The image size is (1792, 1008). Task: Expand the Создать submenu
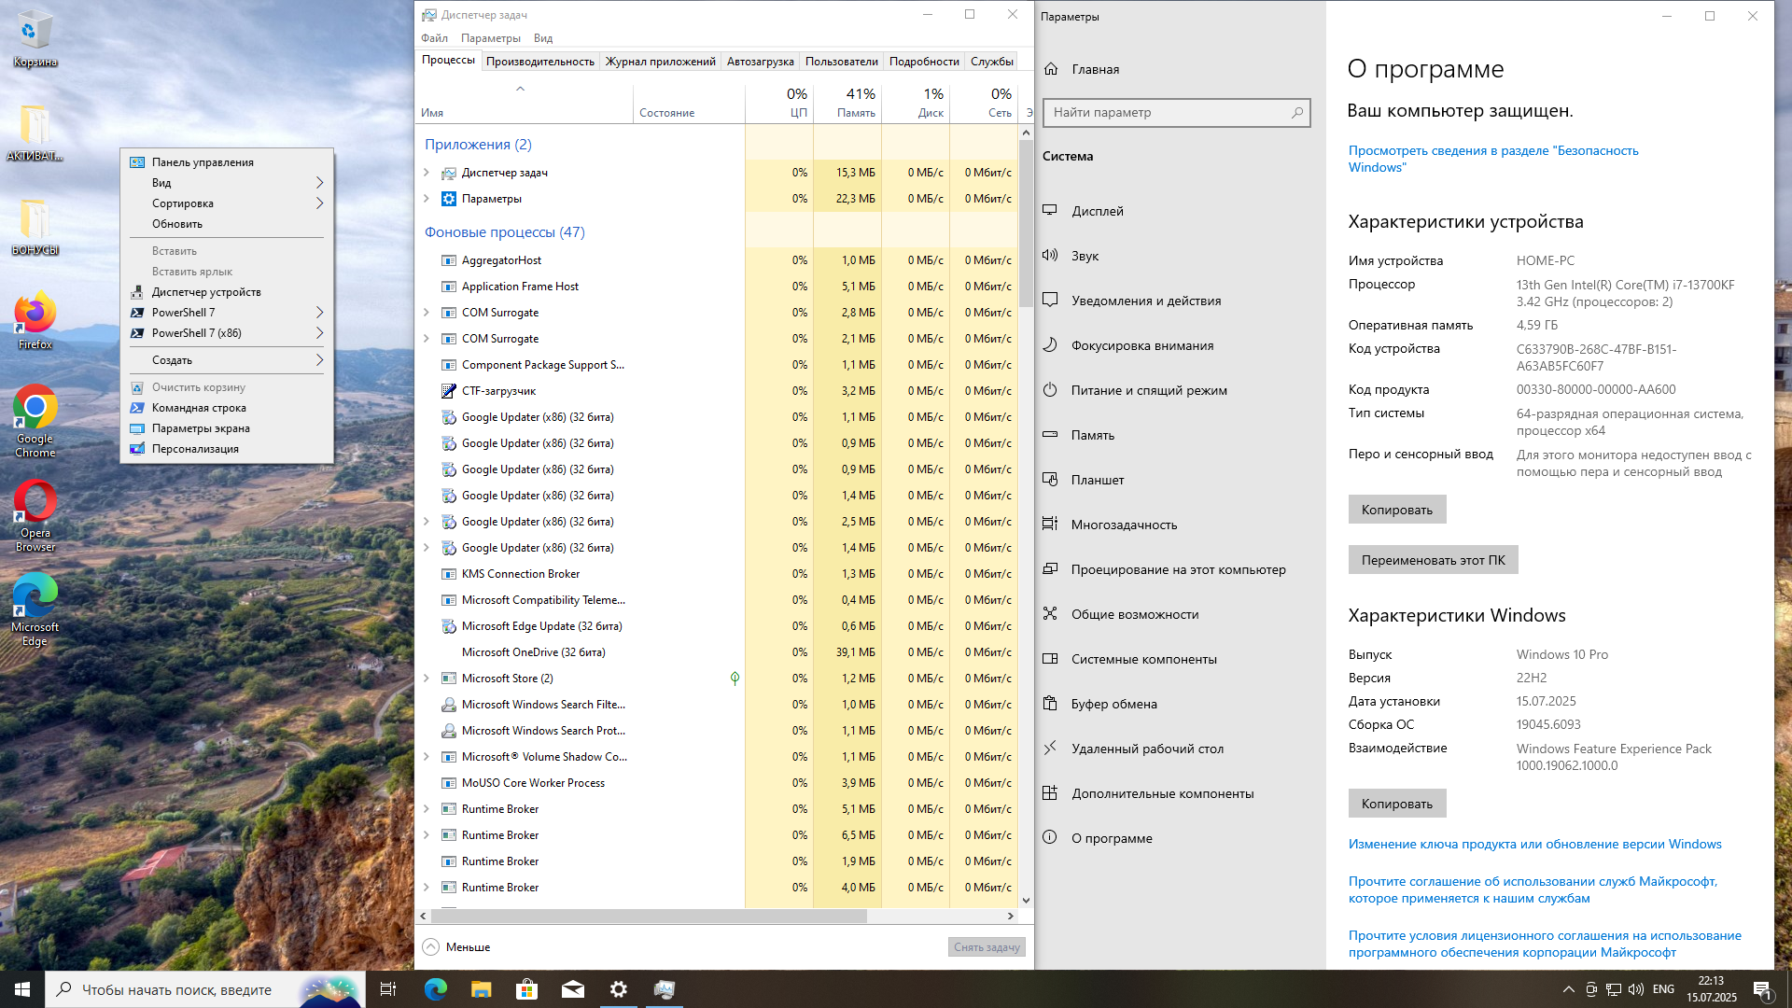(x=319, y=360)
